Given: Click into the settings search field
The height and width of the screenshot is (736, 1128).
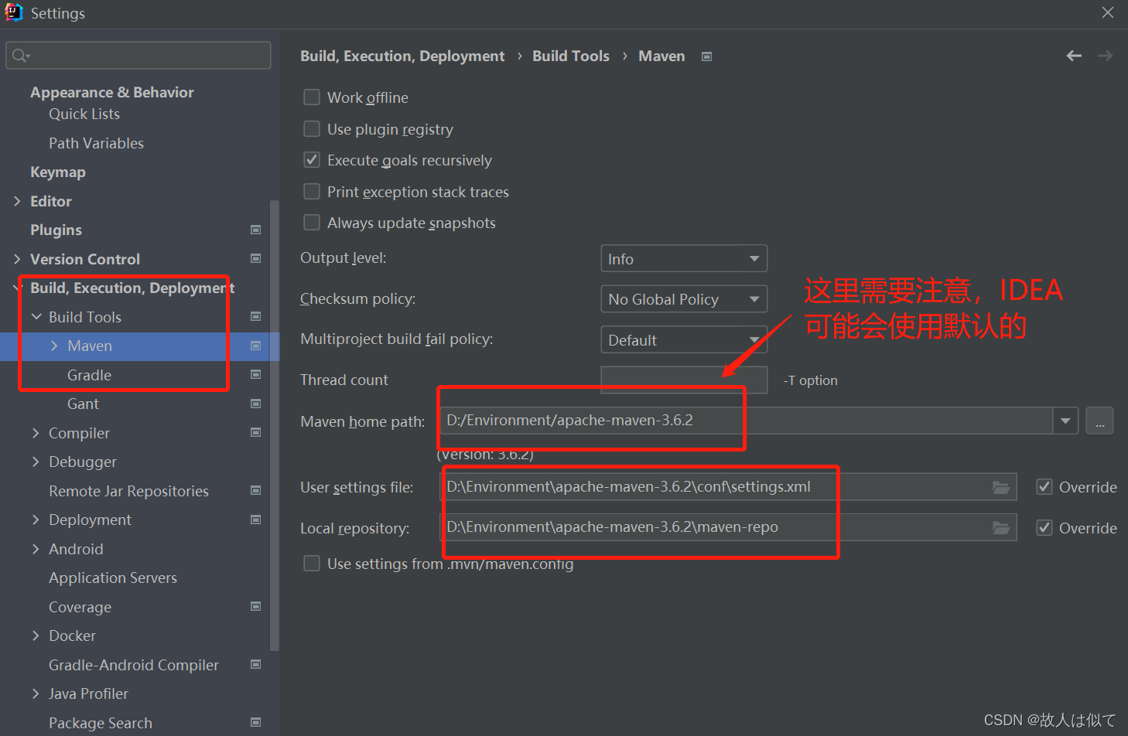Looking at the screenshot, I should [x=138, y=56].
